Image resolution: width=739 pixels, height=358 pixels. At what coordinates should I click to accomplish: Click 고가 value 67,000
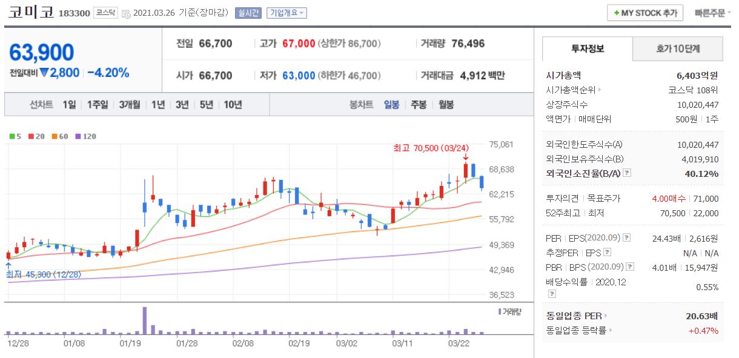[299, 44]
